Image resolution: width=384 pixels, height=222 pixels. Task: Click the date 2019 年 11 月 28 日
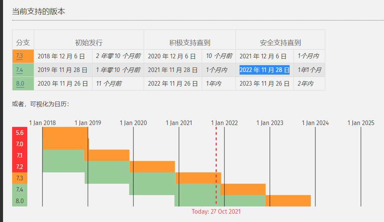pos(63,70)
